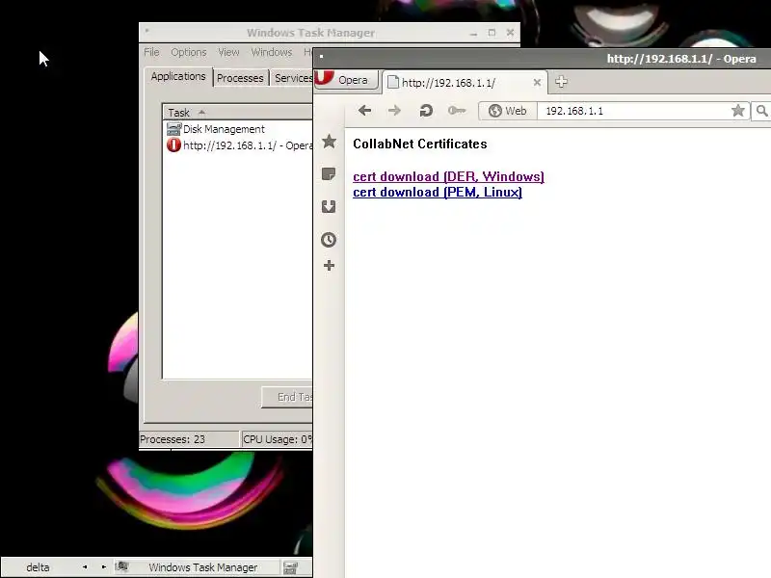The image size is (771, 578).
Task: Click the CollabNet Certificates heading
Action: (420, 144)
